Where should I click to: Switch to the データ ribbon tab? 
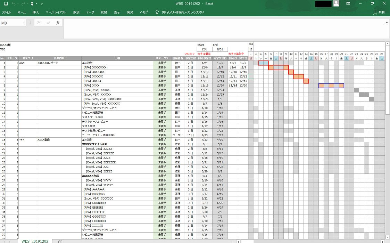click(90, 11)
